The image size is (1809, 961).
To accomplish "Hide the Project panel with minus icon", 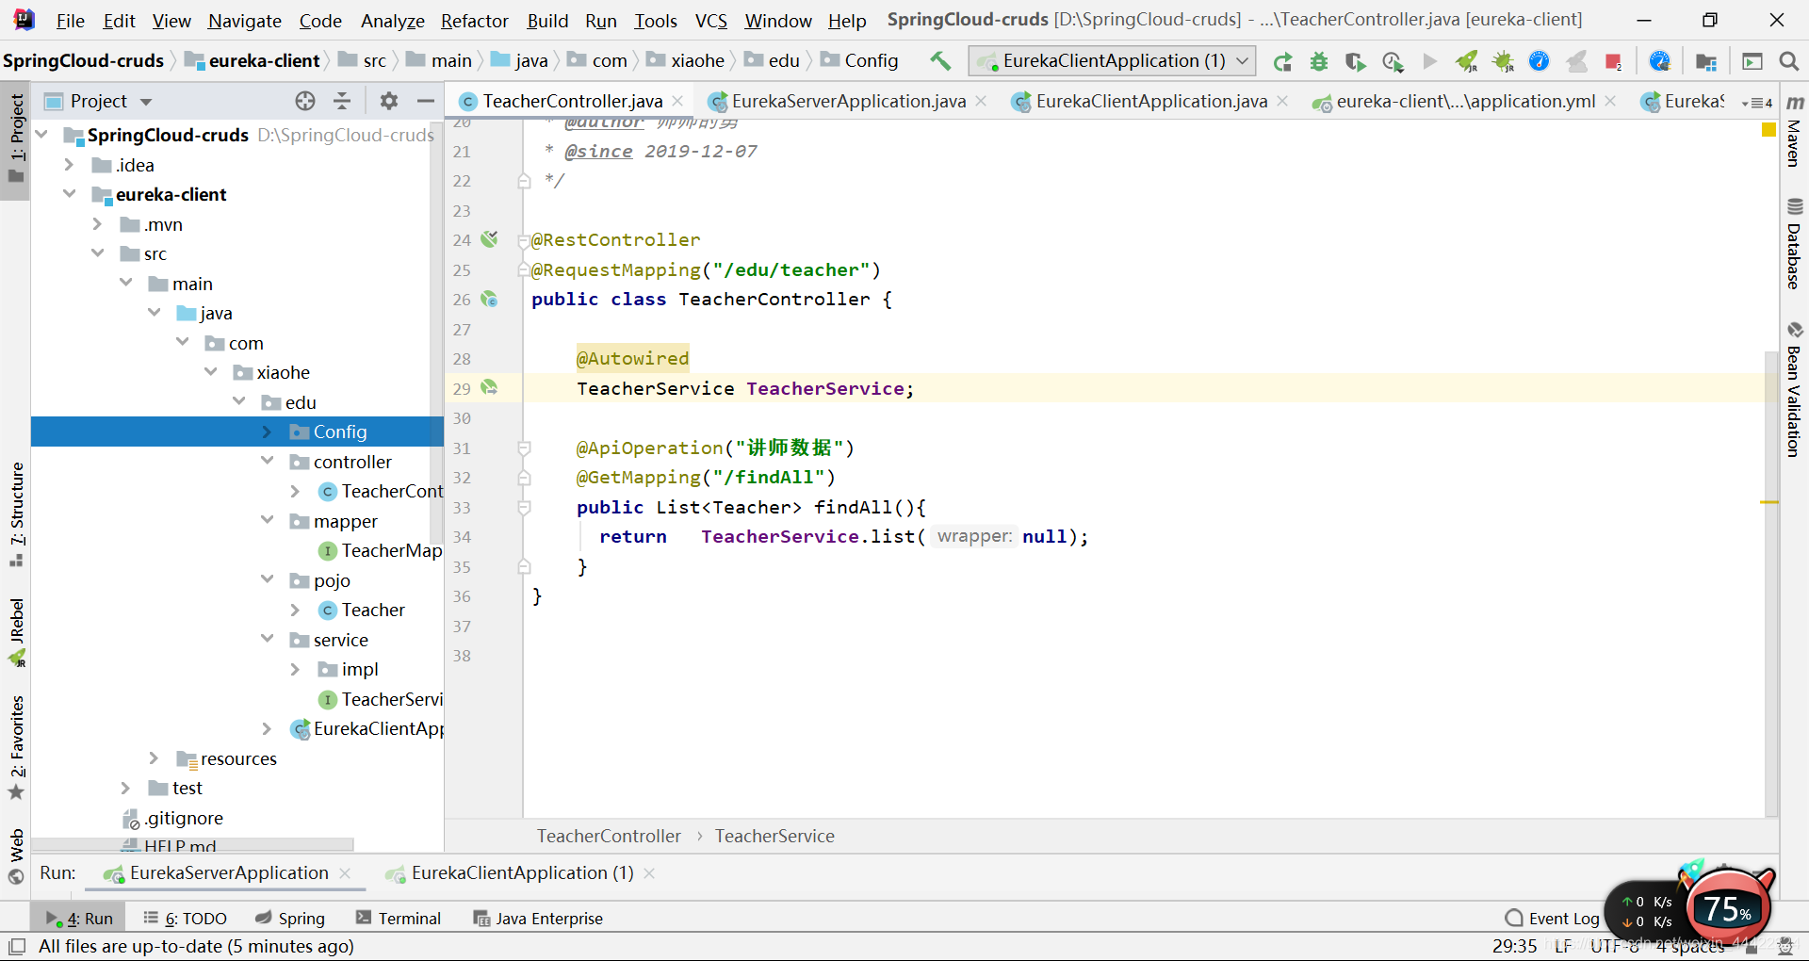I will click(426, 101).
